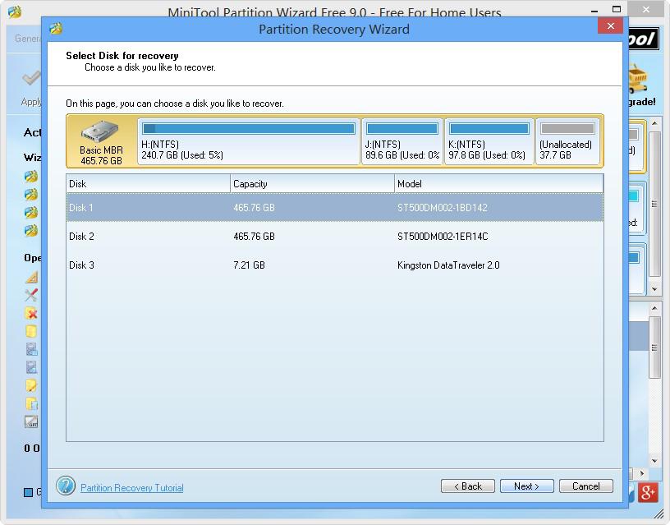The image size is (670, 525).
Task: Click the shopping cart Upgrade icon
Action: tap(637, 79)
